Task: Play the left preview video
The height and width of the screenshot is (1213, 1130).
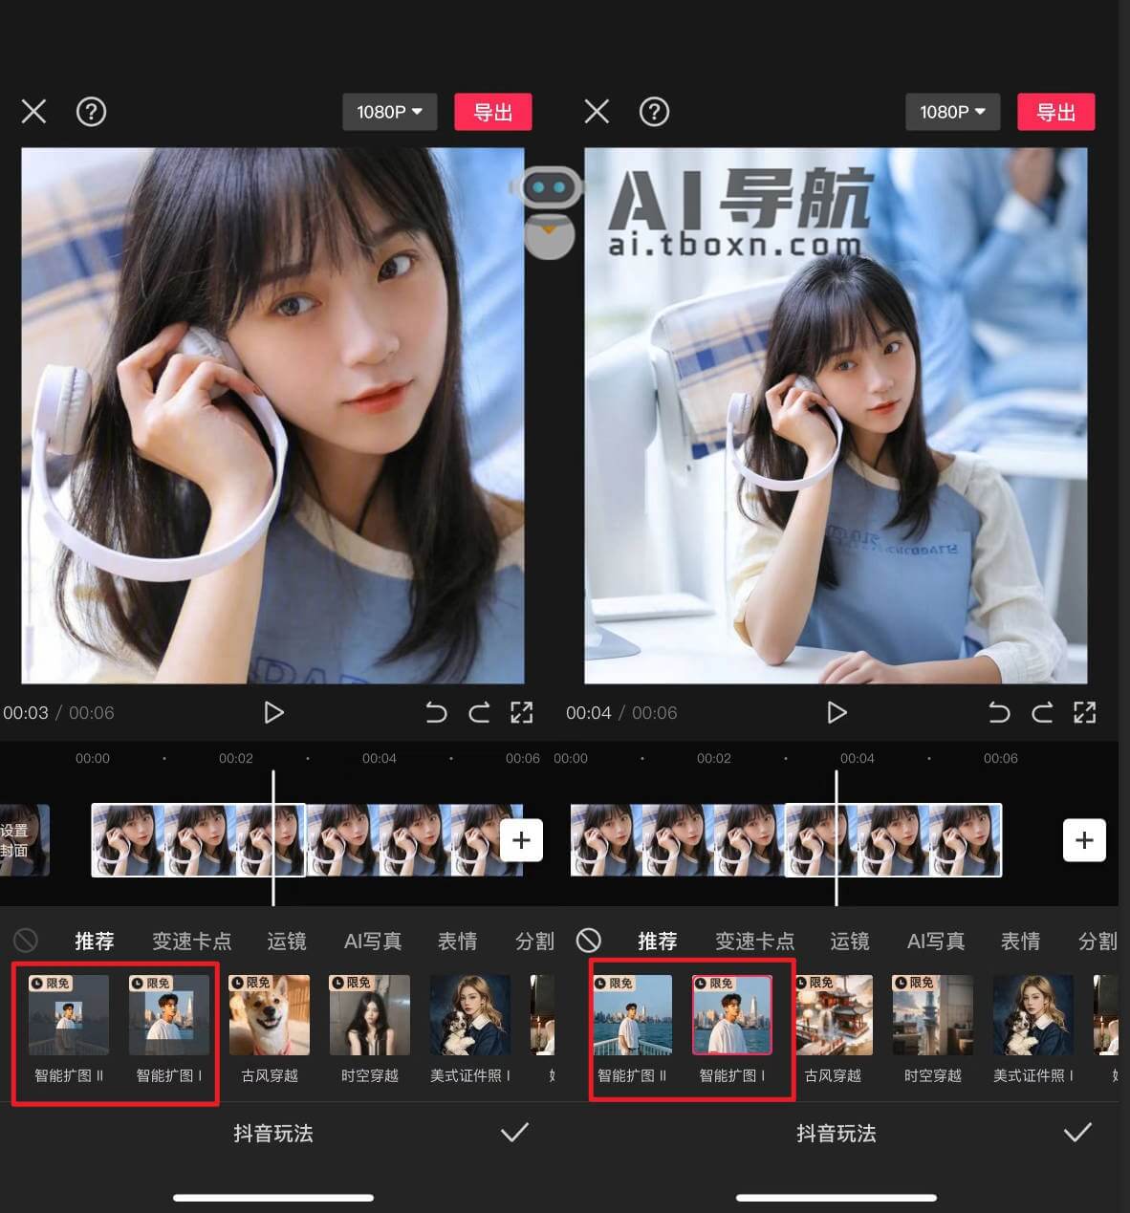Action: [x=273, y=712]
